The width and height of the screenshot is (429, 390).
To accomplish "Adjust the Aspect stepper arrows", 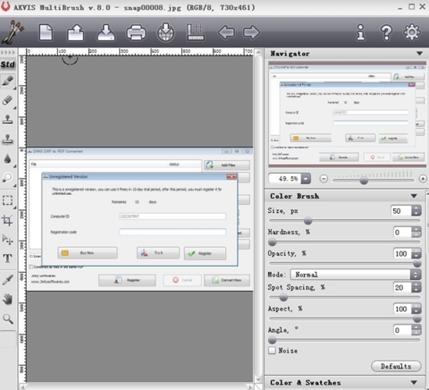I will click(416, 309).
